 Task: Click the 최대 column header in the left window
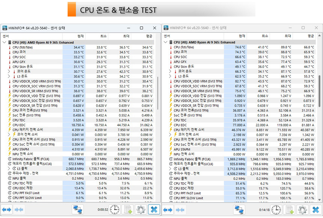click(124, 36)
